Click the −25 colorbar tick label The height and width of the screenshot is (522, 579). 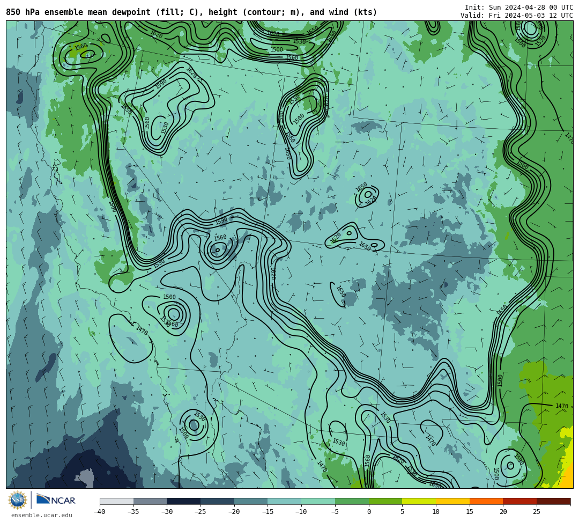(201, 512)
